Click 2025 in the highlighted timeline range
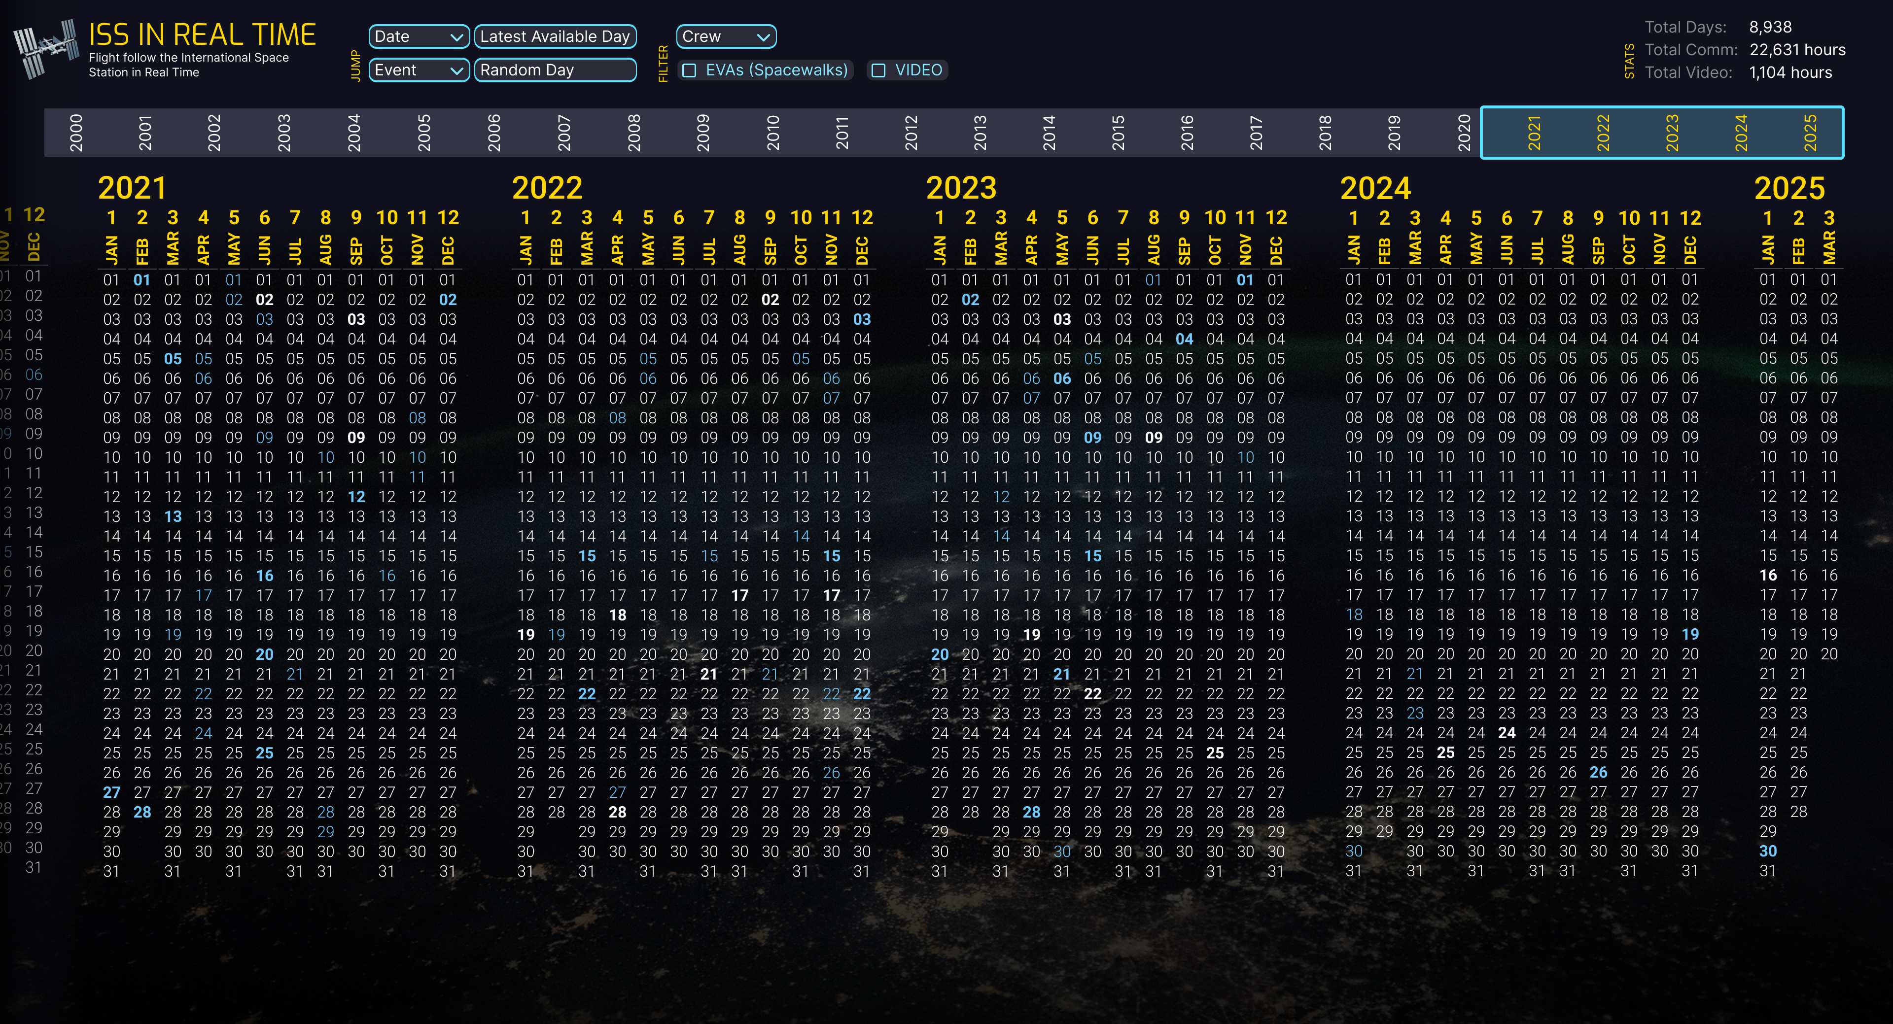 tap(1810, 133)
